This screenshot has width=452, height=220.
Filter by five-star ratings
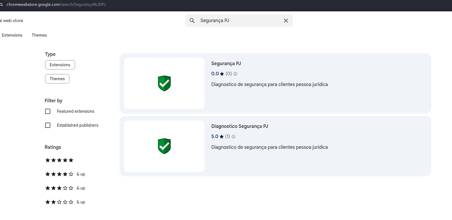59,160
